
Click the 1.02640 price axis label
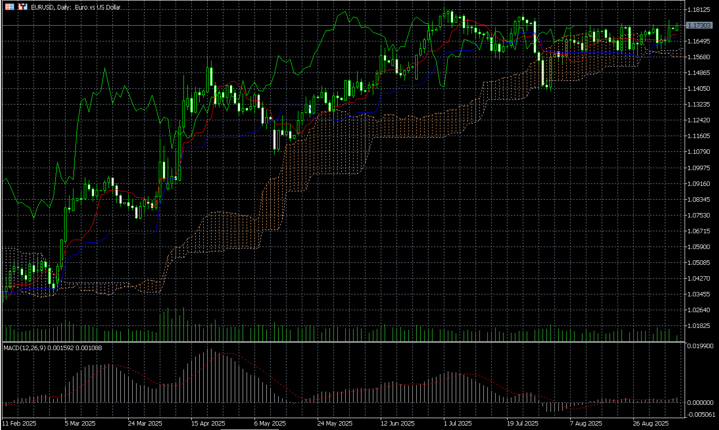pos(698,310)
